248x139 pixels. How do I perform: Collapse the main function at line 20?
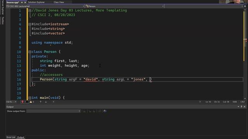[x=30, y=98]
